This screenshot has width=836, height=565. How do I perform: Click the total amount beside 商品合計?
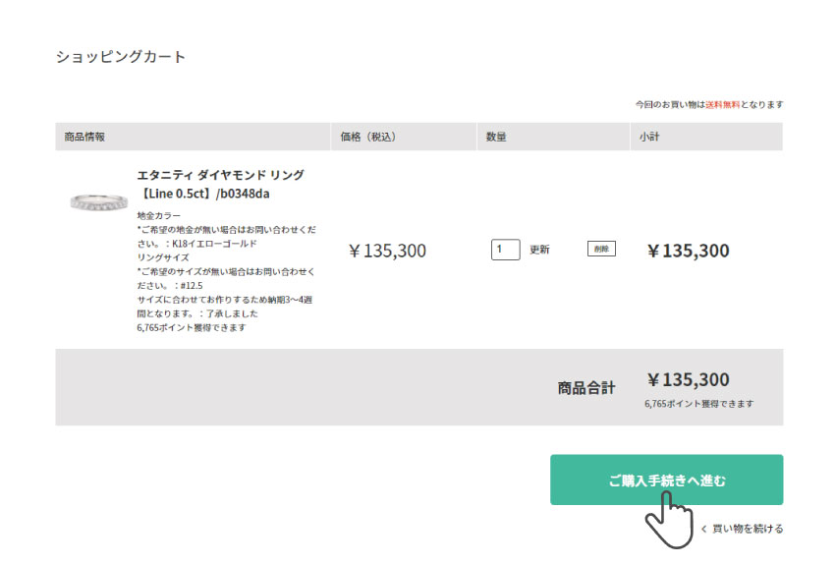(x=688, y=380)
